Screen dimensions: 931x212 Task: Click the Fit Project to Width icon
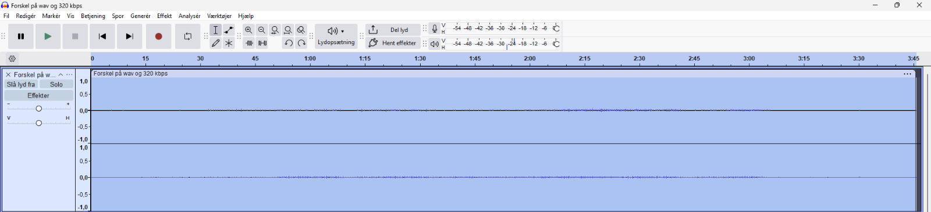[288, 30]
